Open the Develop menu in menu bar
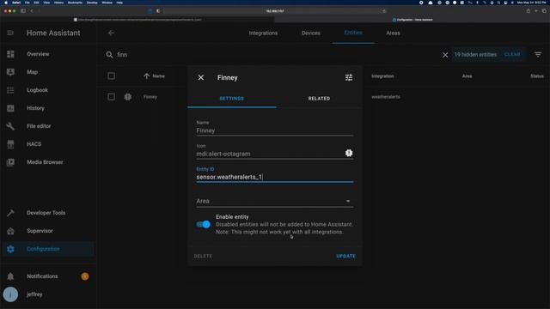Screen dimensions: 550x309 (x=92, y=3)
